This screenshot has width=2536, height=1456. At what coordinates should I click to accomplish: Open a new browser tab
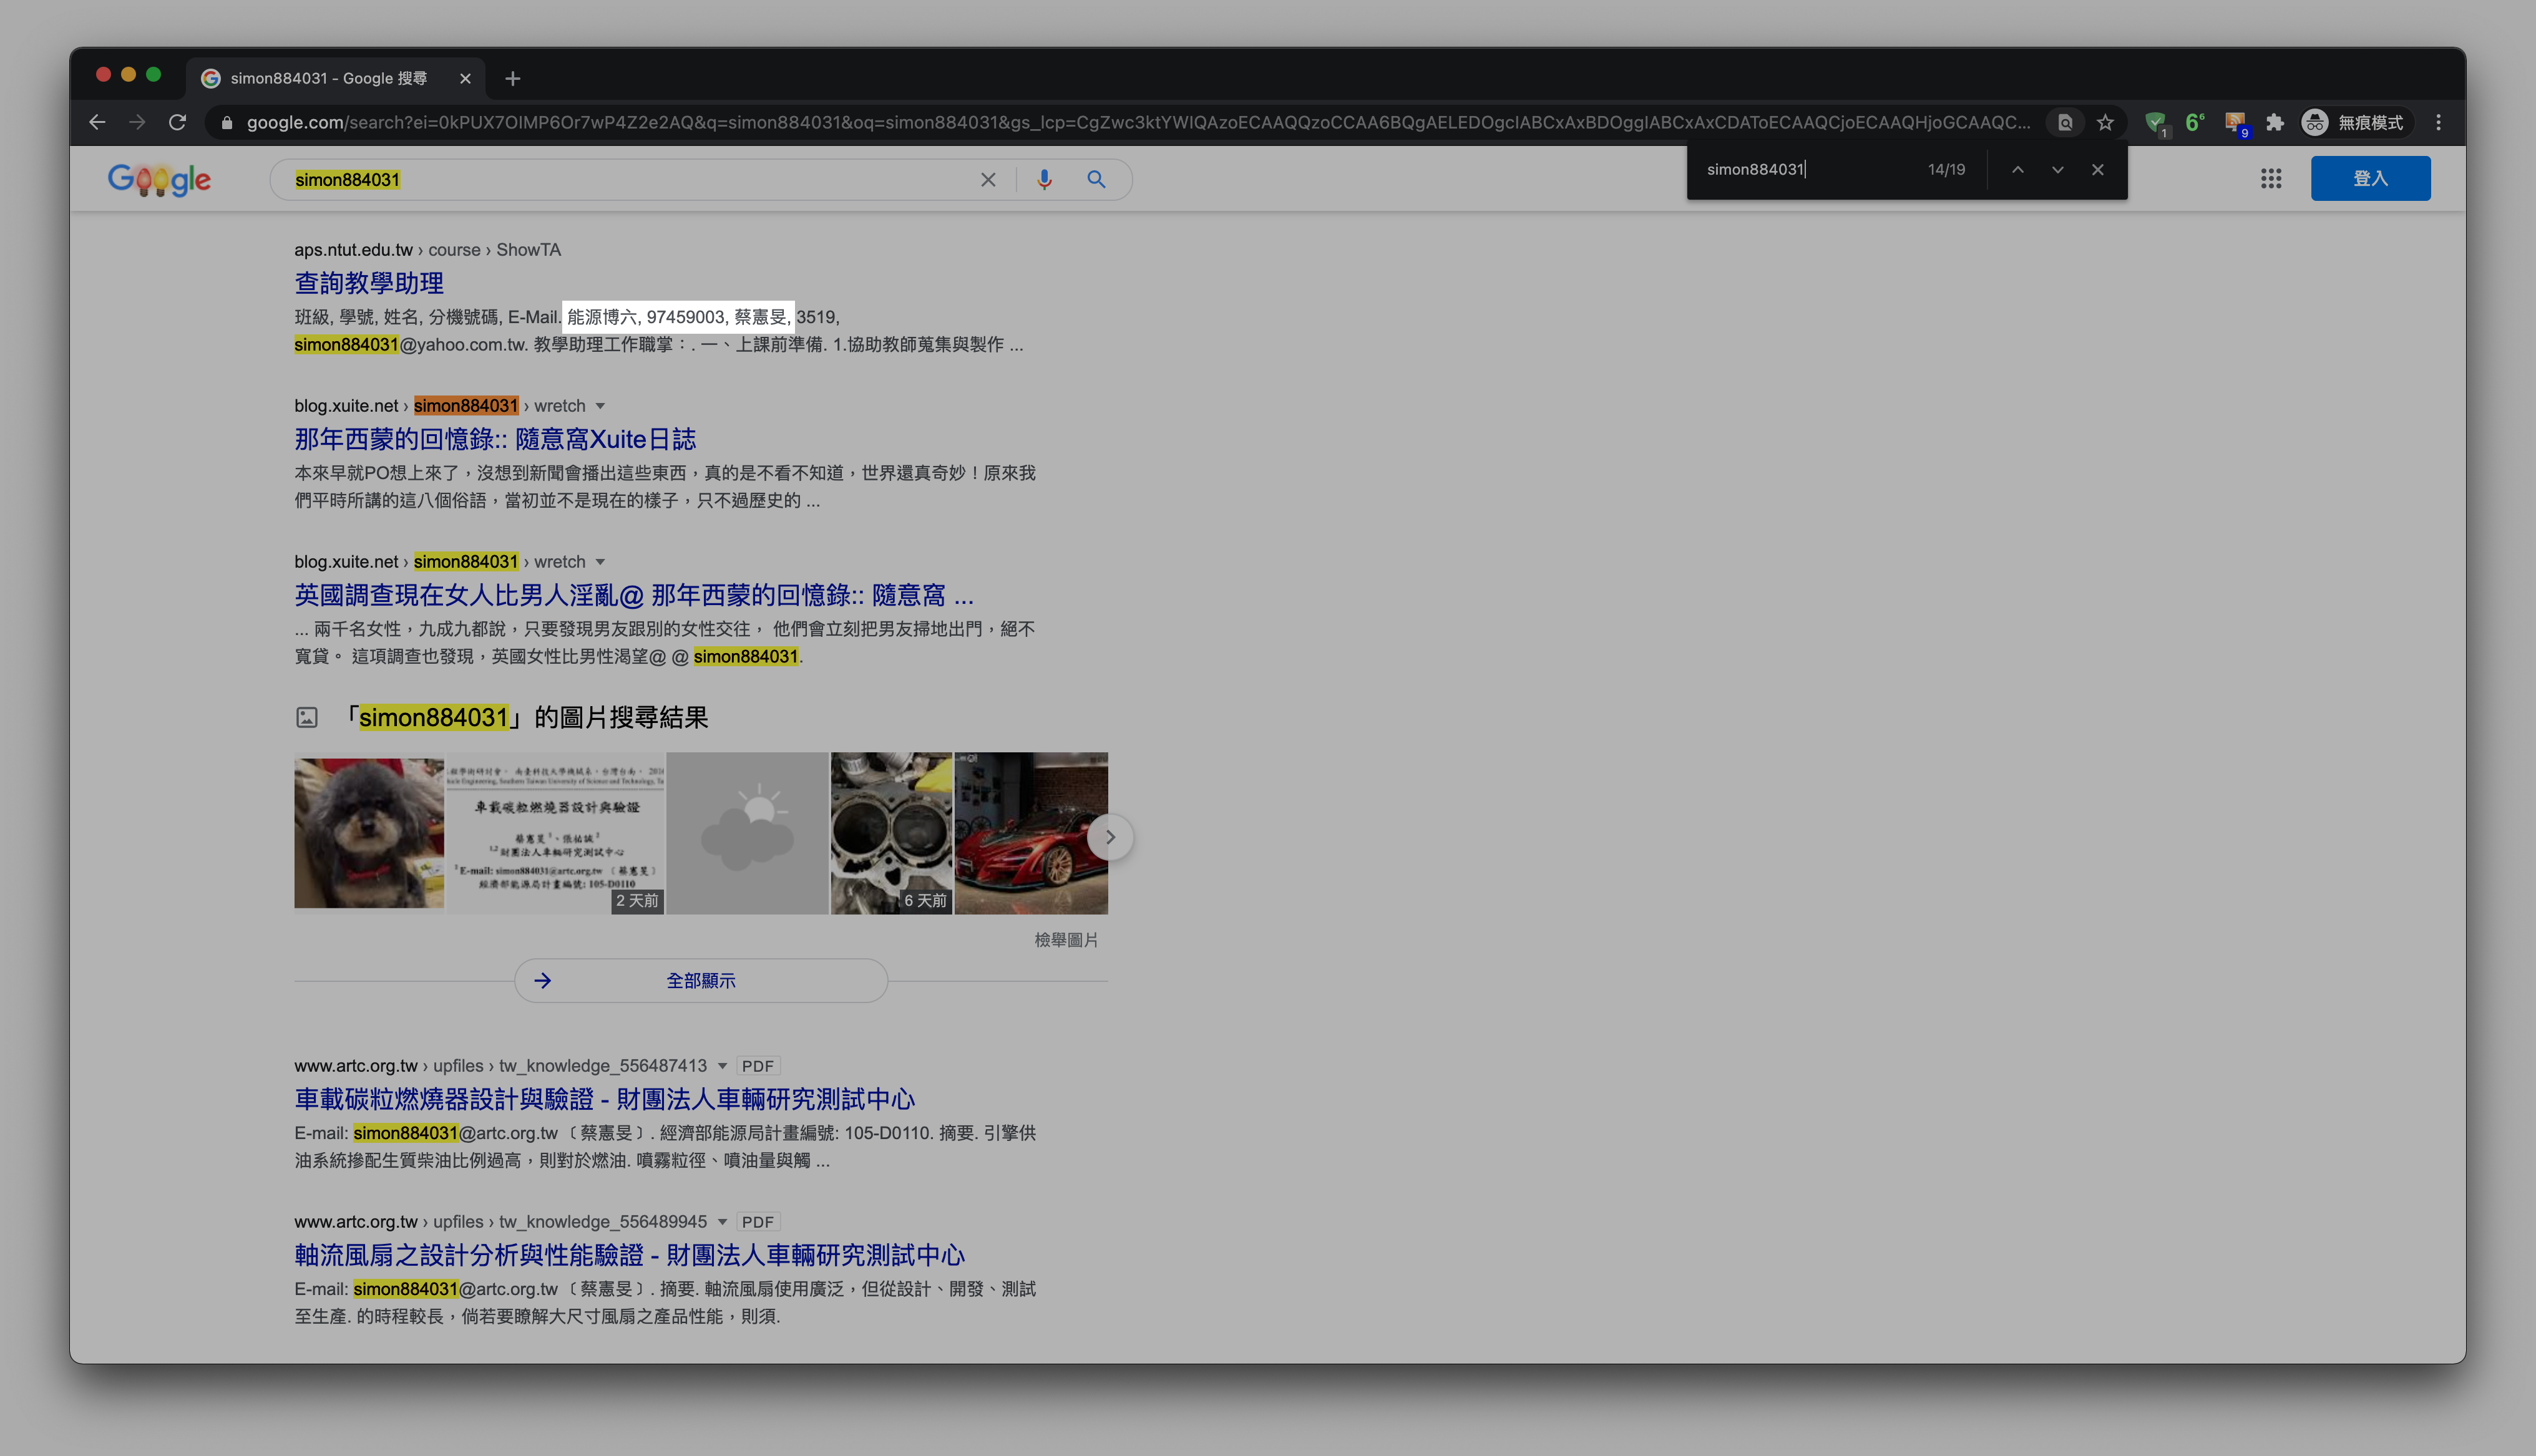pos(513,78)
